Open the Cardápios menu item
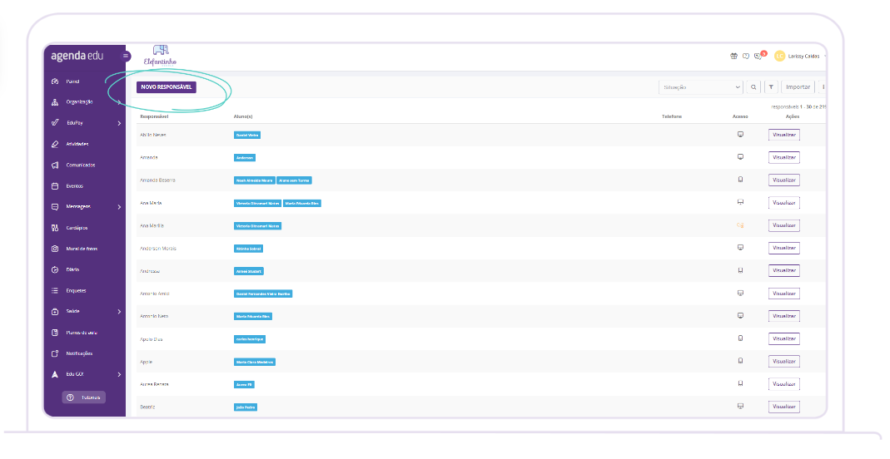The height and width of the screenshot is (459, 890). [77, 228]
